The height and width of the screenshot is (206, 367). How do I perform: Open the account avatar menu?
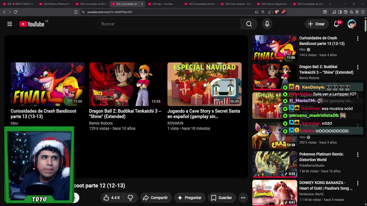tap(352, 24)
